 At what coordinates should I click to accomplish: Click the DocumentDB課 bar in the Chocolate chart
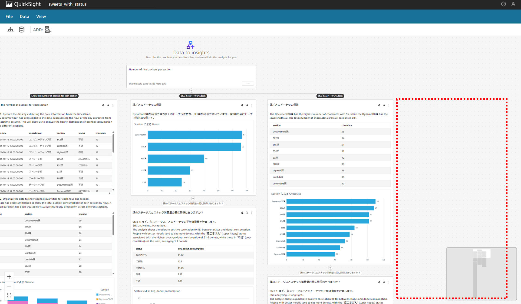point(331,201)
